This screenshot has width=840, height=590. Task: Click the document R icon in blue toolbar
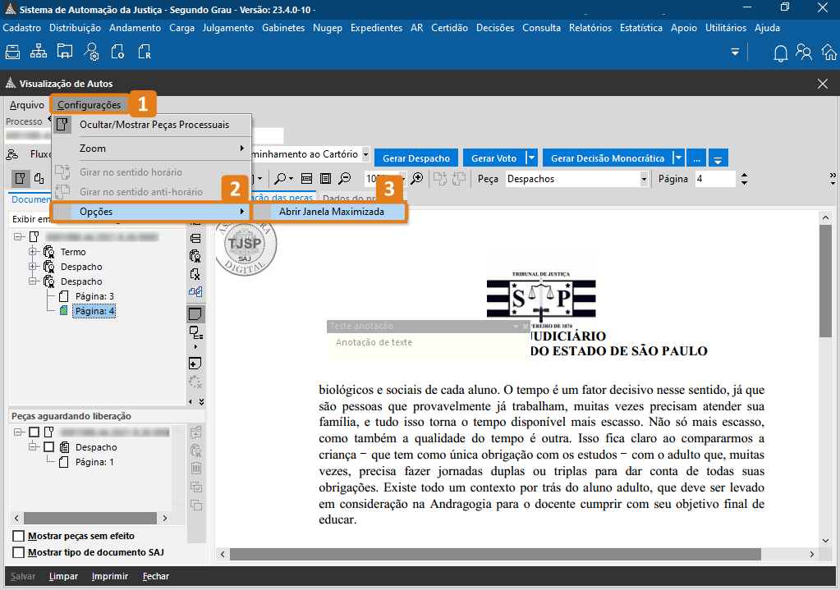click(x=145, y=52)
